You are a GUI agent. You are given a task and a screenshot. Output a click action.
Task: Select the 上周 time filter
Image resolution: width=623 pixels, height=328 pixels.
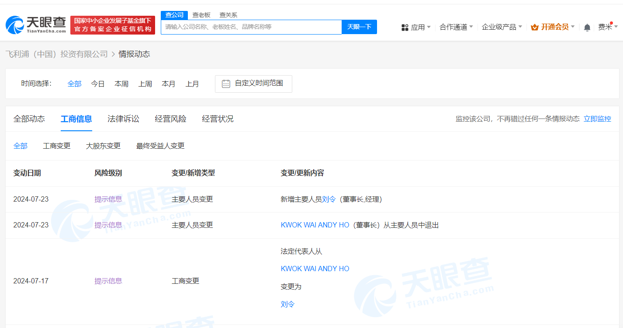click(x=145, y=84)
